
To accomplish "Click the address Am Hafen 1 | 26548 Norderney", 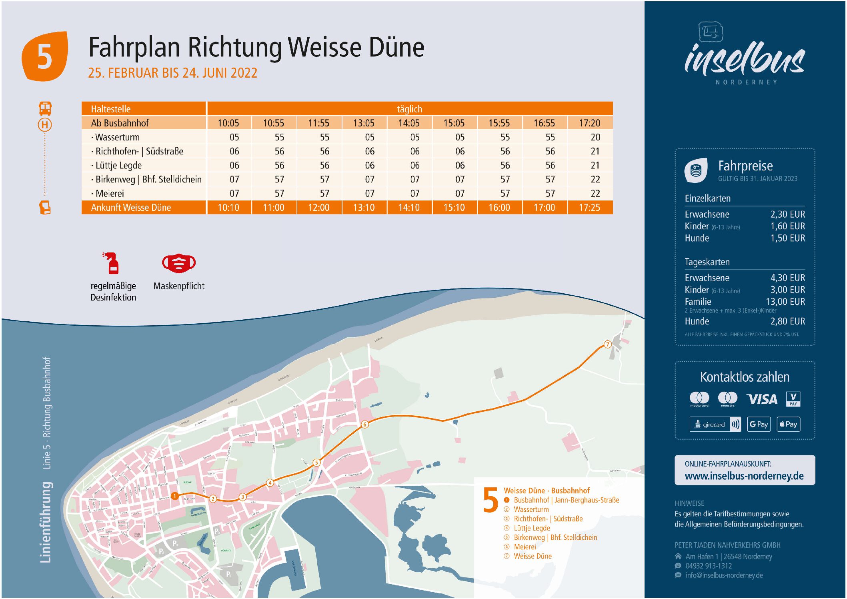I will [729, 556].
